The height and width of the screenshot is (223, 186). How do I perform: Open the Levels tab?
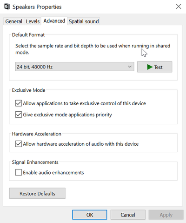[x=33, y=21]
